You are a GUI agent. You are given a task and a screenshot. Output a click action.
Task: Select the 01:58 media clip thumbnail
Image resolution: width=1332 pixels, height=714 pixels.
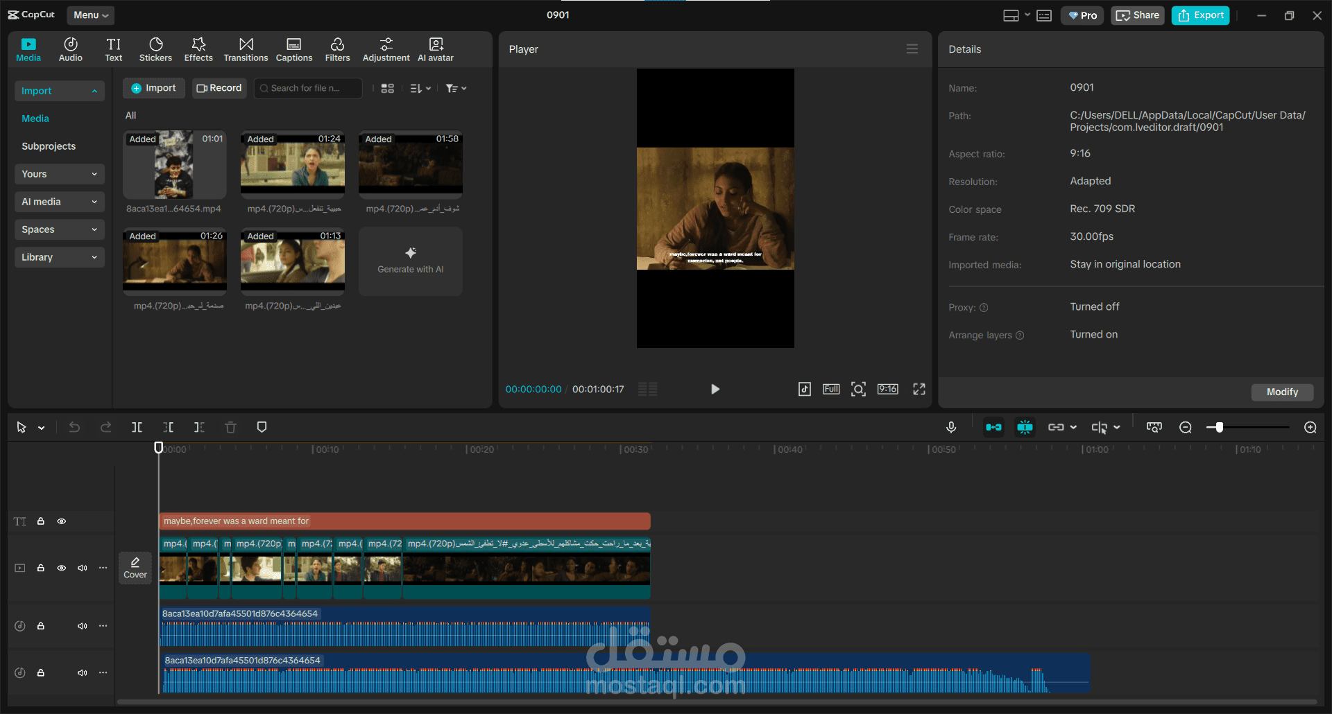pos(411,165)
